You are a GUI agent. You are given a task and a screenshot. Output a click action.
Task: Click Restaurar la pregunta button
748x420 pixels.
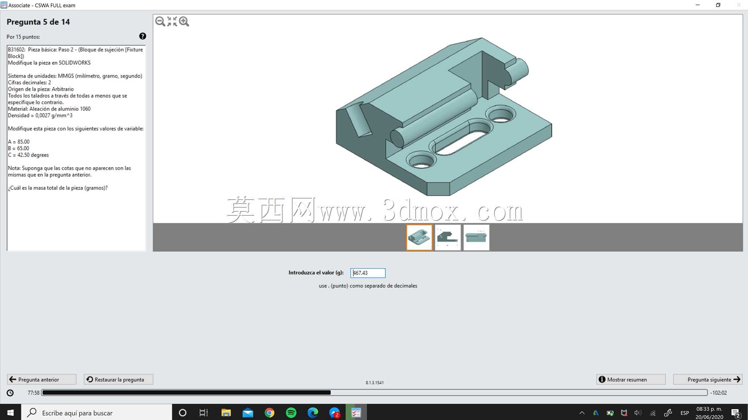click(118, 379)
